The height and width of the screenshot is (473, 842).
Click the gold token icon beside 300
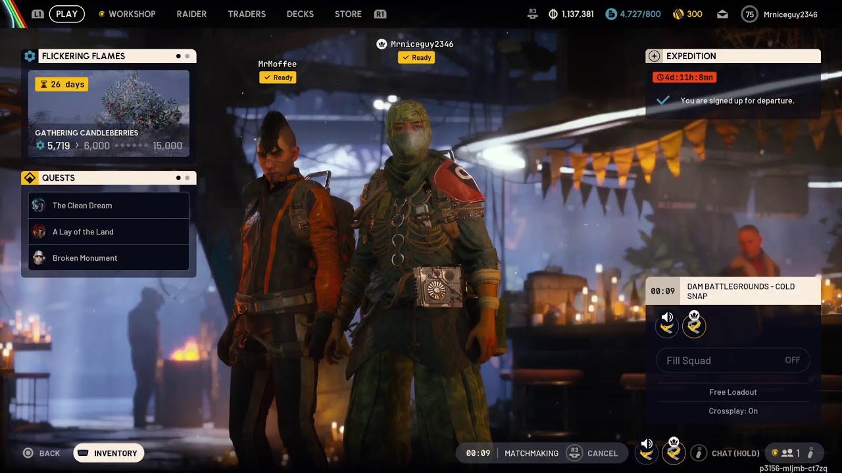pos(678,14)
